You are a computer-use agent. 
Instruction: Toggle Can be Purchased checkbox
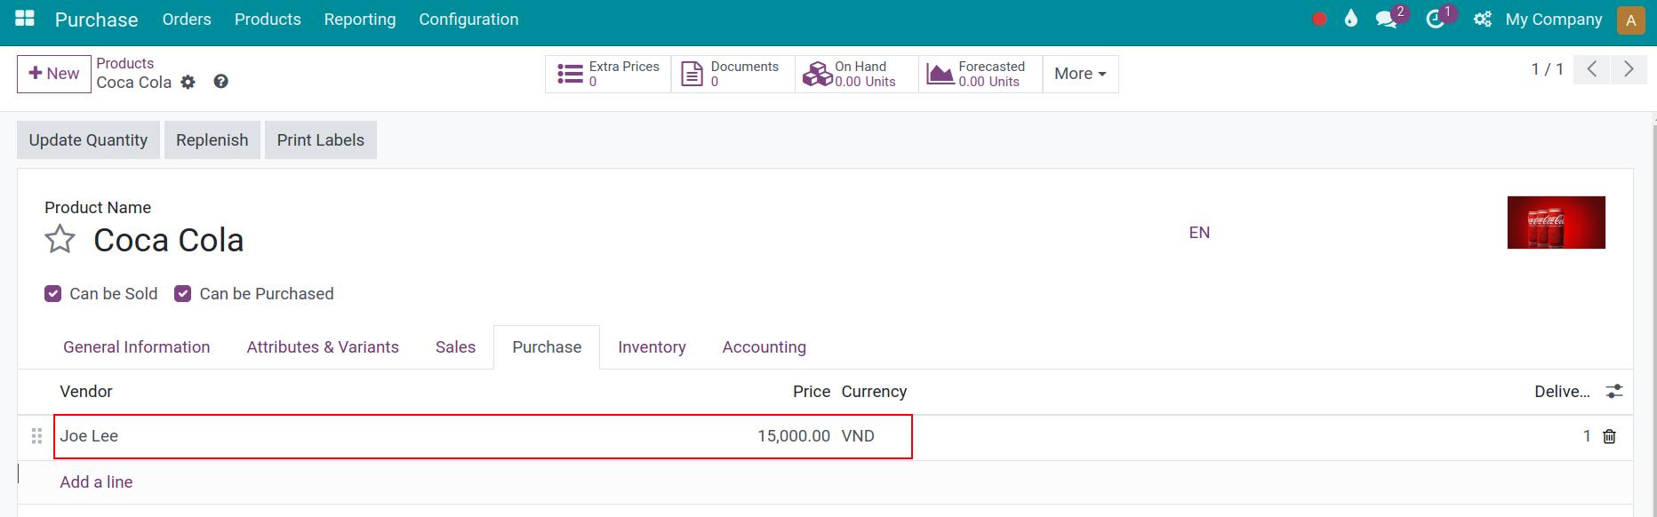[x=183, y=294]
